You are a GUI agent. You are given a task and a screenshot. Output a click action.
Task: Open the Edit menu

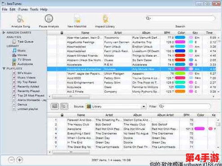tap(13, 9)
